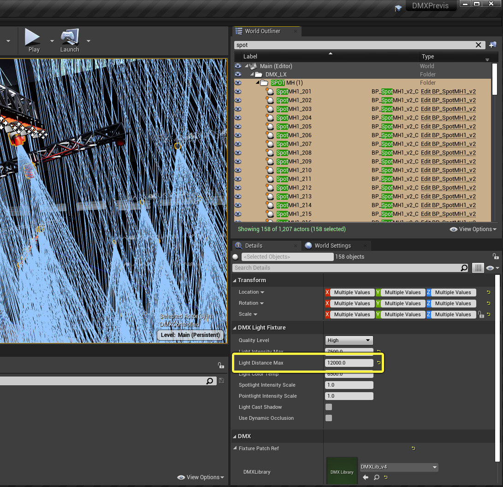Collapse the Transform section

coord(235,280)
